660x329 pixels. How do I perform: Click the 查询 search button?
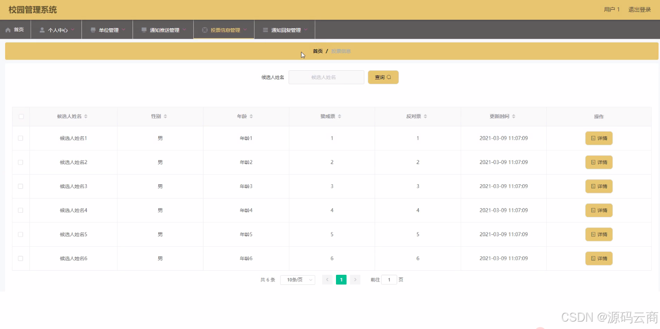383,77
